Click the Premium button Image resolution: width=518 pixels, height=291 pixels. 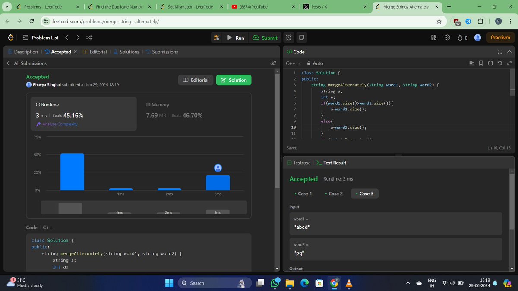point(500,38)
